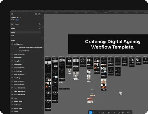Open the Agence NF file name dropdown
The height and width of the screenshot is (114, 148).
coord(20,18)
